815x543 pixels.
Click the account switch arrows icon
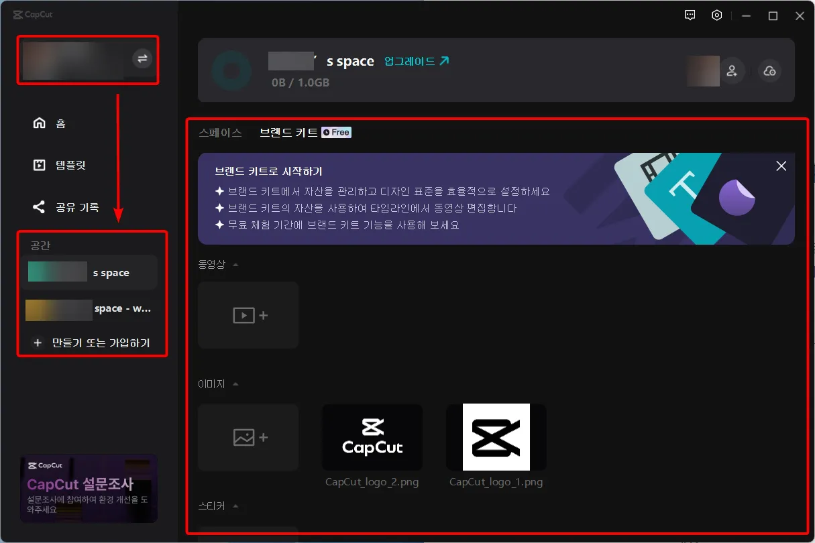(x=142, y=59)
